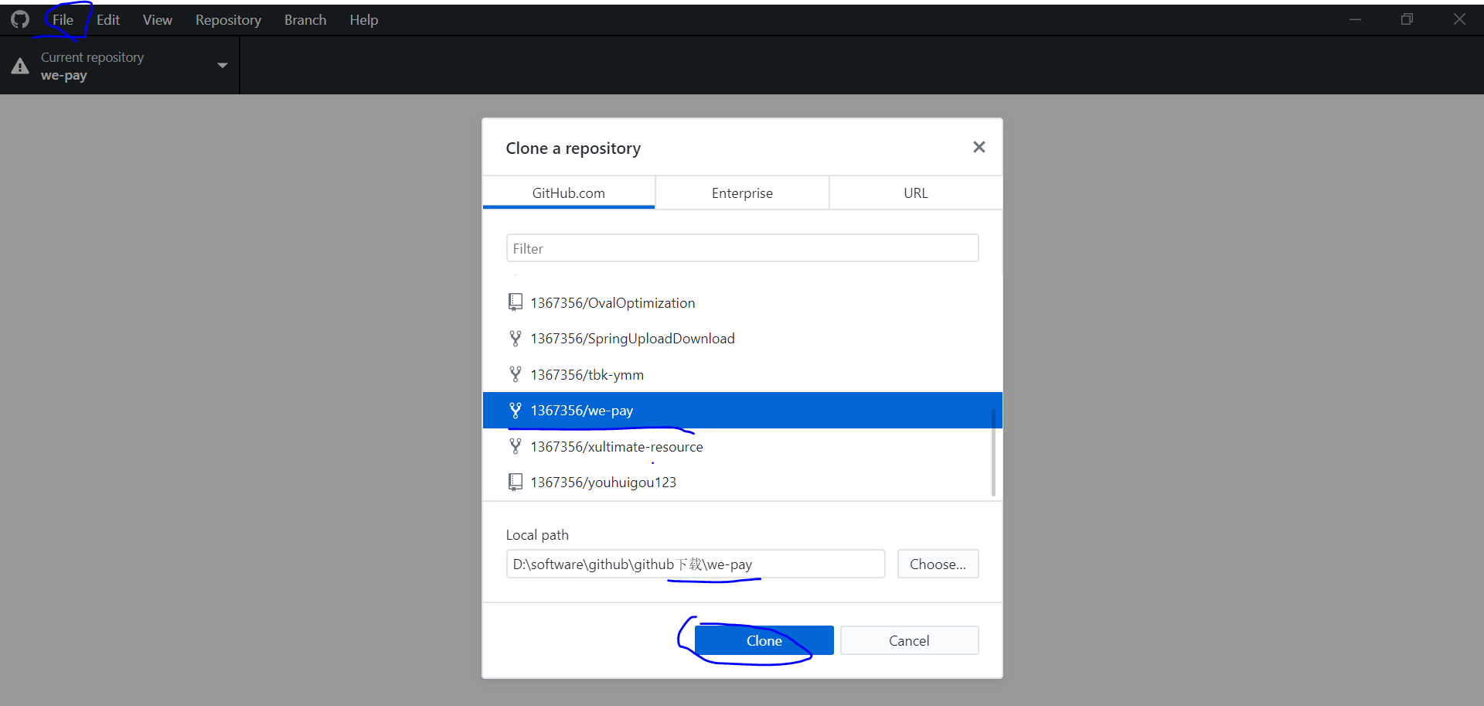Click the warning triangle icon beside we-pay
Screen dimensions: 1484x706
point(20,67)
